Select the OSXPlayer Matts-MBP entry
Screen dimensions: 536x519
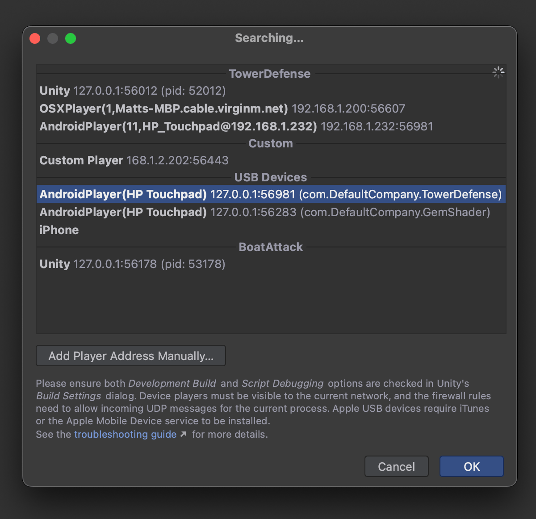tap(222, 109)
